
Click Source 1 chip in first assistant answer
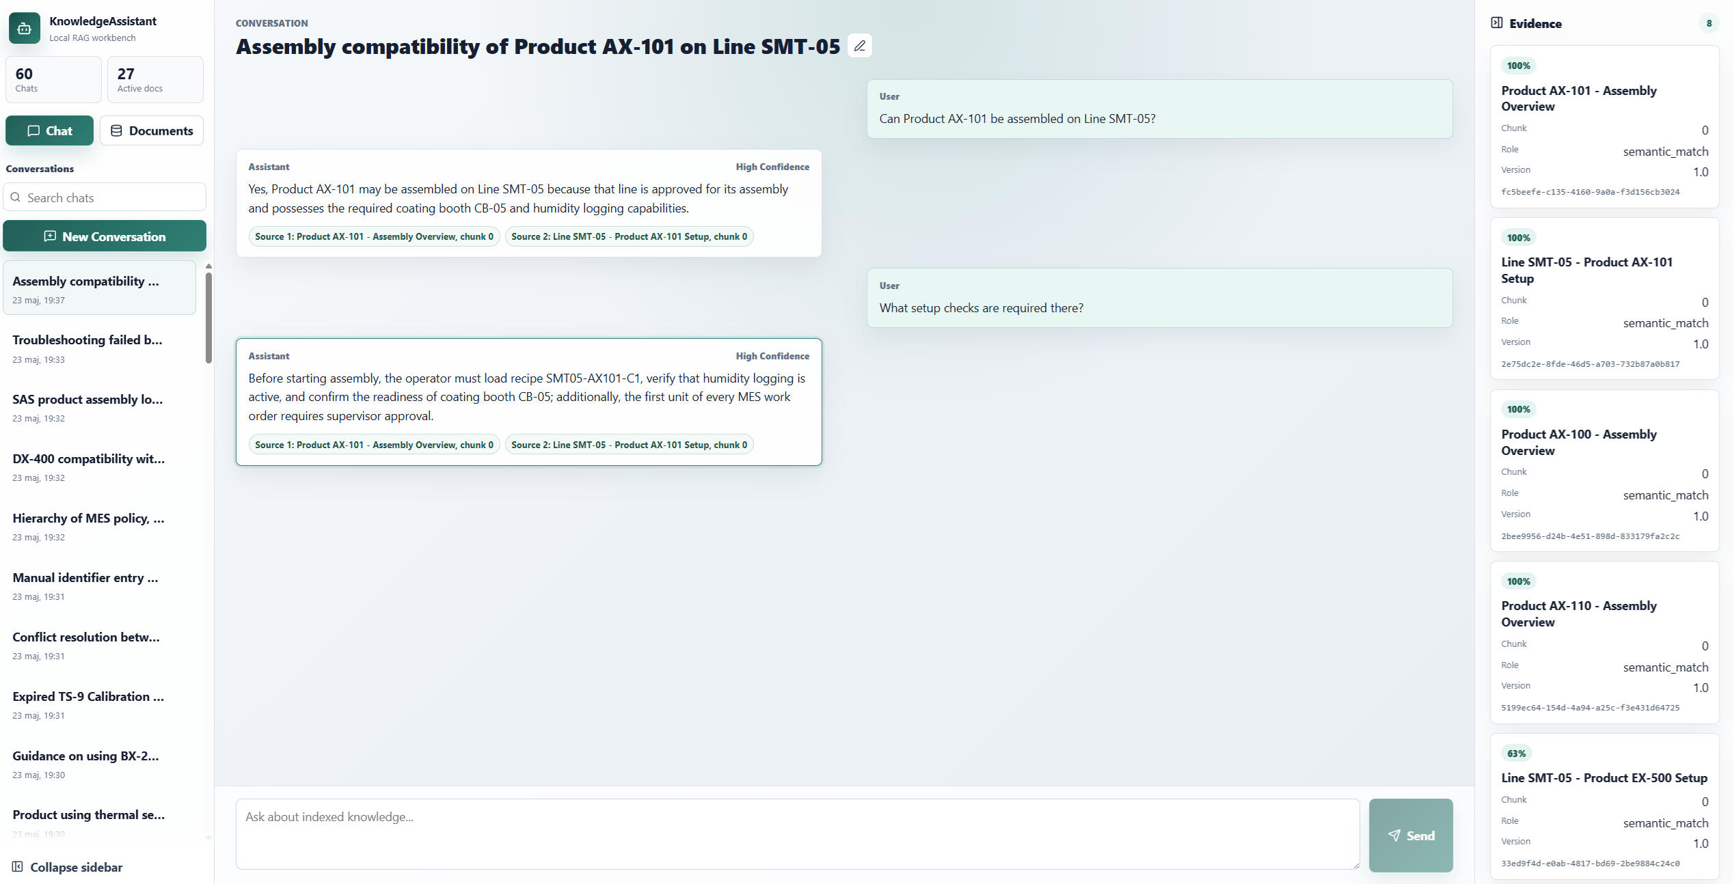point(374,236)
